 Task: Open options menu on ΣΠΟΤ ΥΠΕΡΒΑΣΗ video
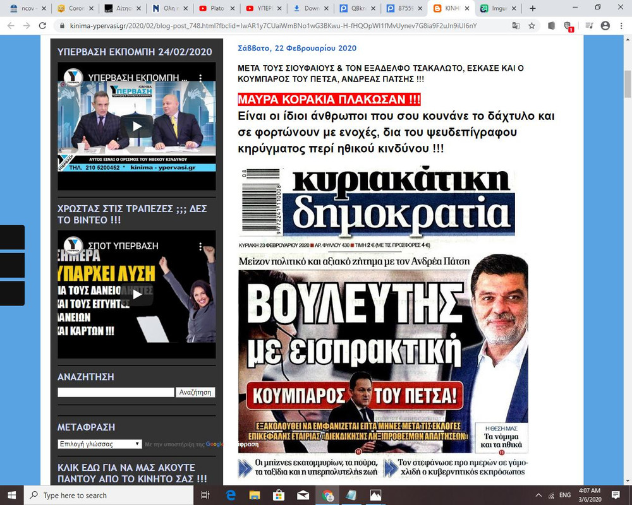tap(200, 246)
